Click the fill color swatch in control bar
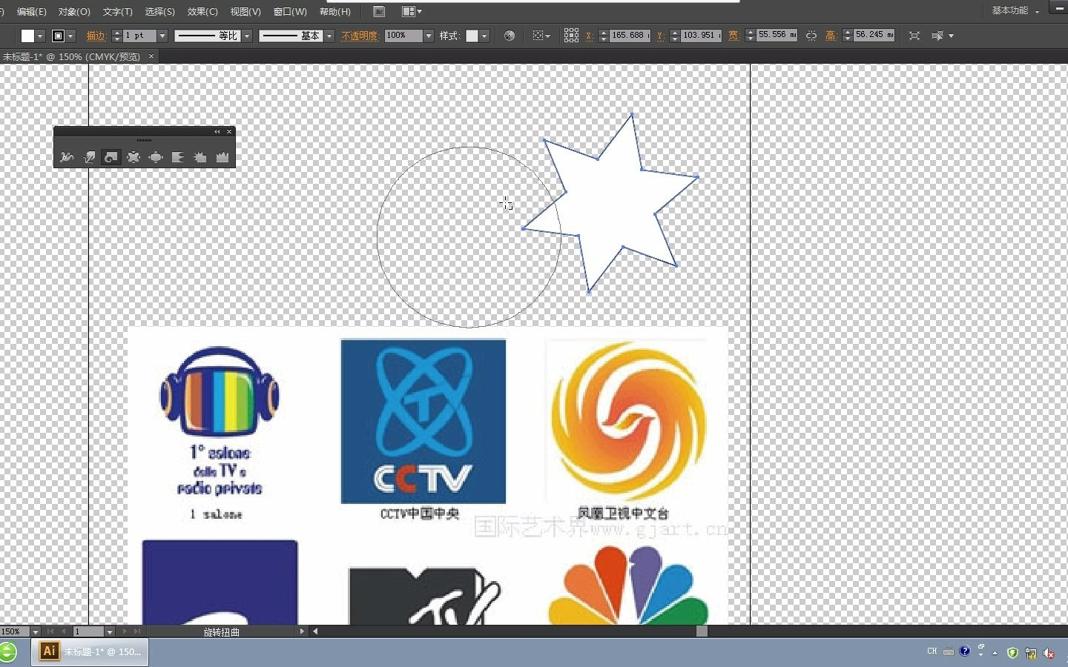The image size is (1068, 667). (x=27, y=36)
